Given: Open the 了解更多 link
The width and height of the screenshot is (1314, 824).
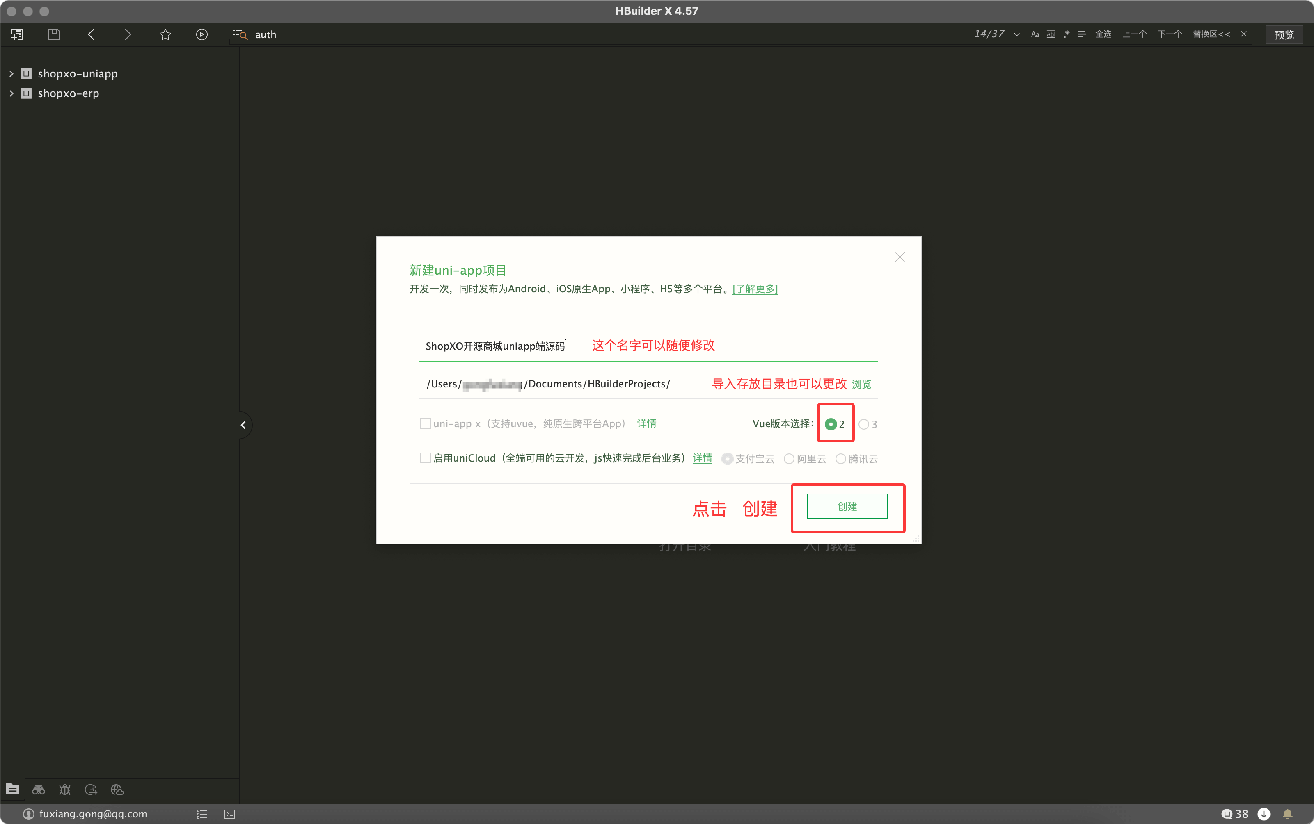Looking at the screenshot, I should (755, 289).
